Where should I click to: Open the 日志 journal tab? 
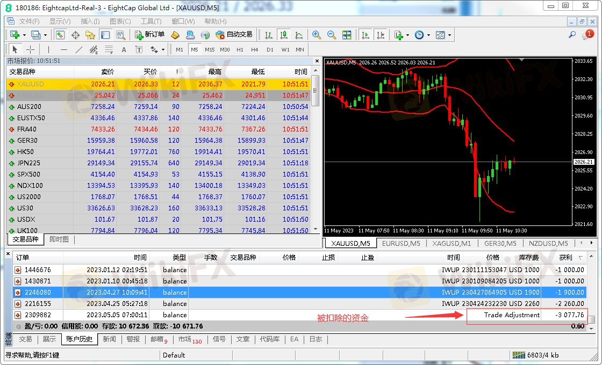[316, 339]
